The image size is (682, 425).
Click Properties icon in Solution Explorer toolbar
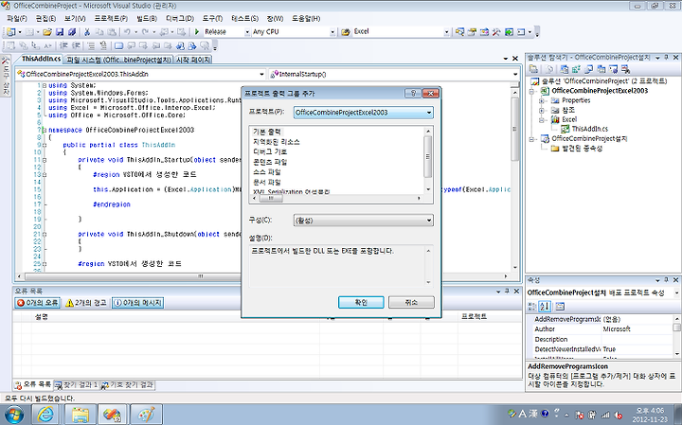tap(533, 69)
